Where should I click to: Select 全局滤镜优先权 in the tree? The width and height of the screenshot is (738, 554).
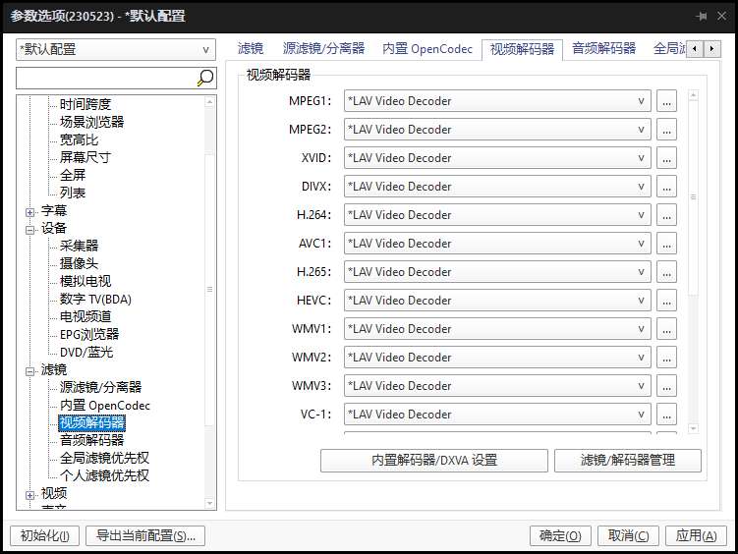coord(104,458)
